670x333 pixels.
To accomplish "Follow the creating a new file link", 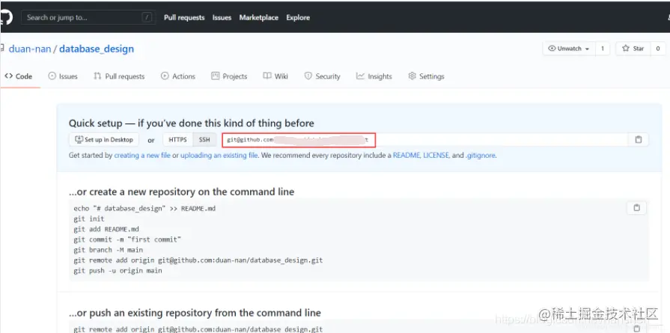I will [x=142, y=156].
